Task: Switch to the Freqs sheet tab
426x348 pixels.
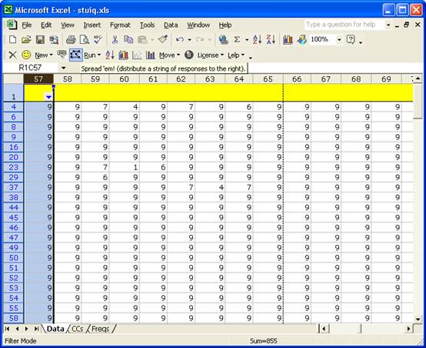Action: (x=101, y=329)
